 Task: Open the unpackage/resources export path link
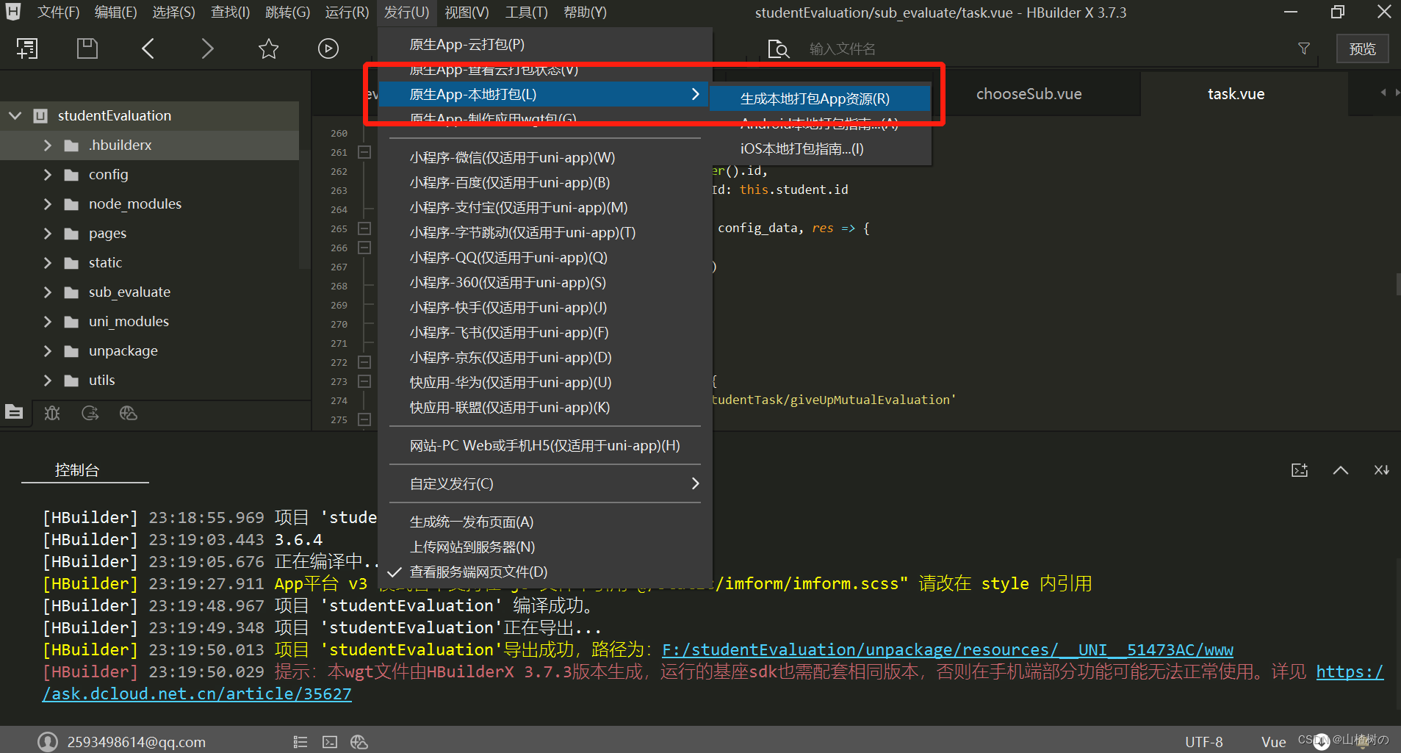tap(948, 649)
